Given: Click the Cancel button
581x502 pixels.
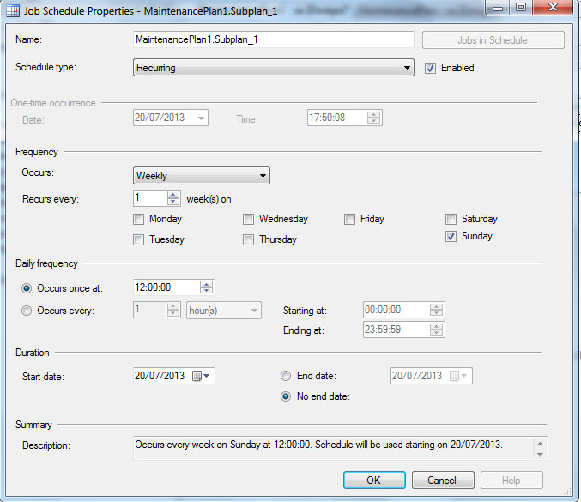Looking at the screenshot, I should click(x=442, y=481).
